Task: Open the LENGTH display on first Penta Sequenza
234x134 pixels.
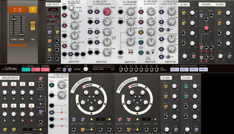Action: 100,119
